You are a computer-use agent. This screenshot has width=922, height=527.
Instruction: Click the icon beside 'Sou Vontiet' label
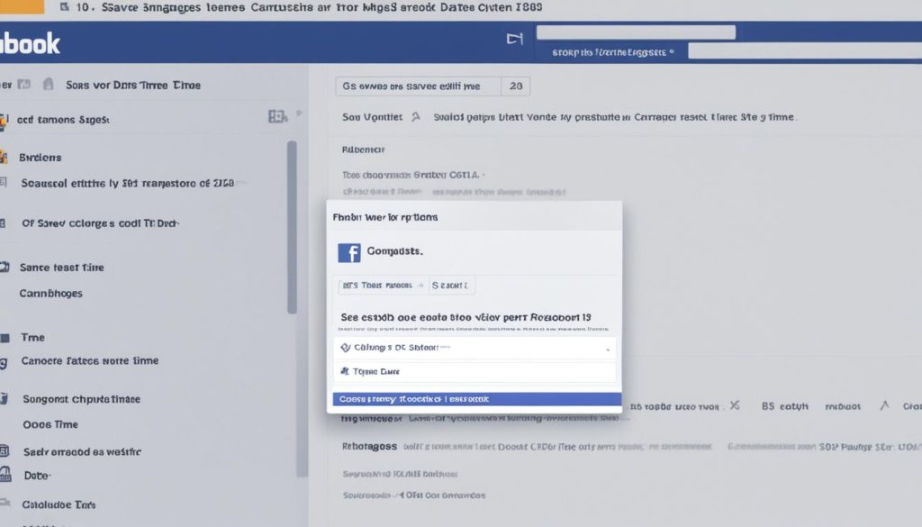415,117
